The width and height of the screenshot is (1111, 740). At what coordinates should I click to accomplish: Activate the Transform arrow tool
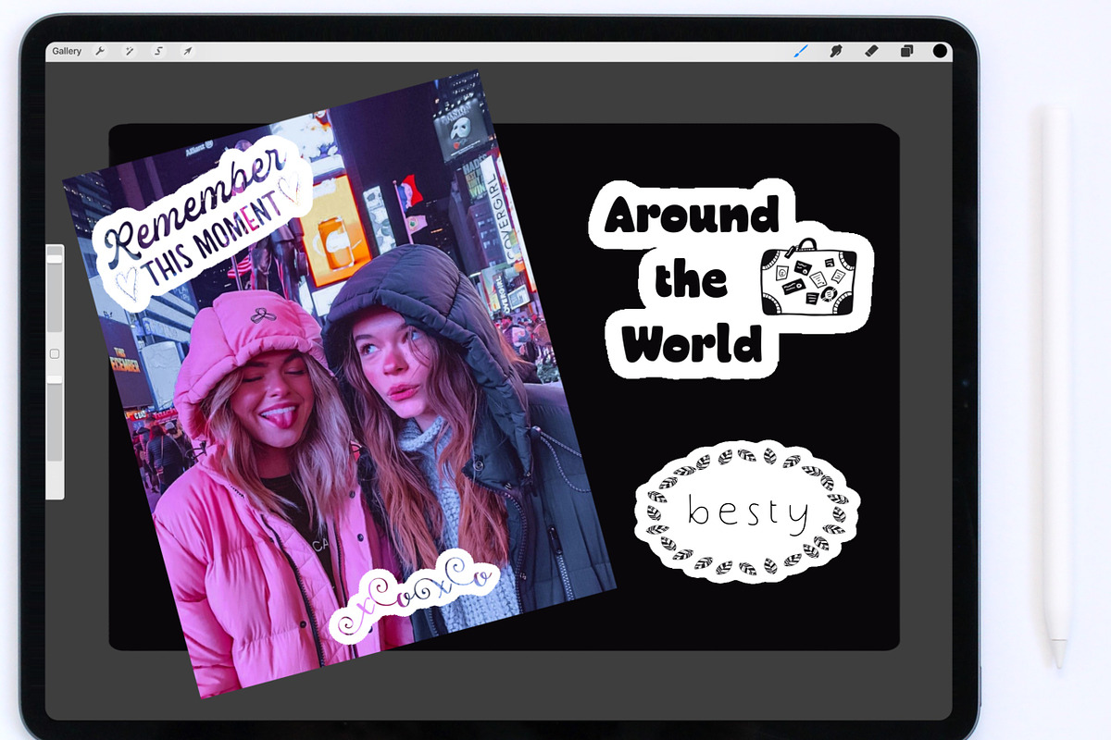pos(187,52)
